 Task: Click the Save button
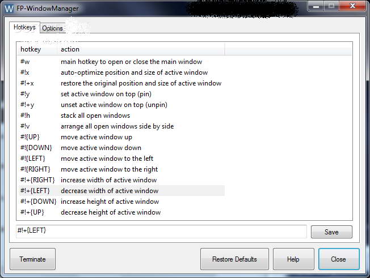[331, 232]
